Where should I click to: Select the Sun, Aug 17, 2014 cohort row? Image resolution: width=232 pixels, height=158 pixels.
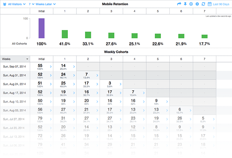tap(15, 93)
